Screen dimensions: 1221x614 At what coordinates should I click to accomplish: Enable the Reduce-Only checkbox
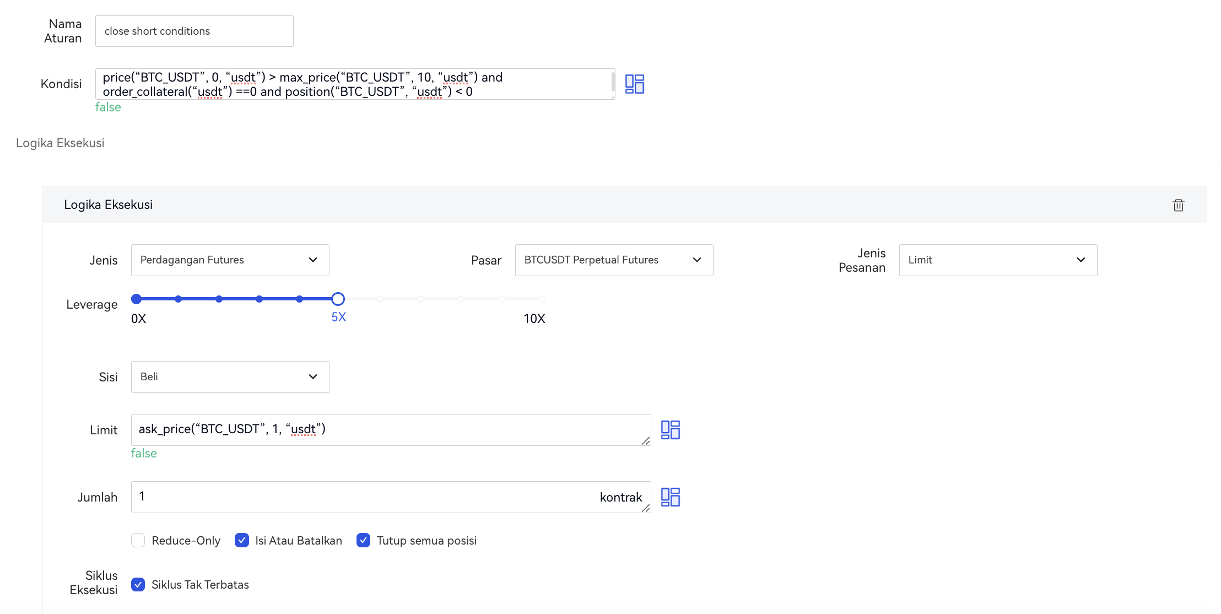(138, 540)
